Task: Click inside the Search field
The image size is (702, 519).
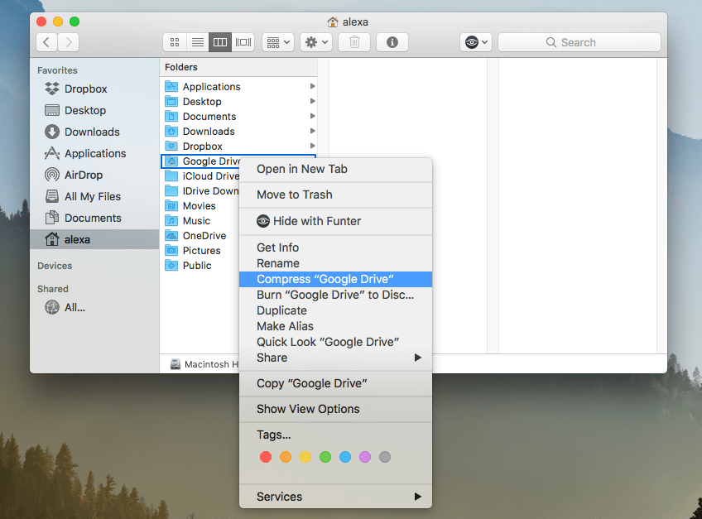Action: click(x=579, y=41)
